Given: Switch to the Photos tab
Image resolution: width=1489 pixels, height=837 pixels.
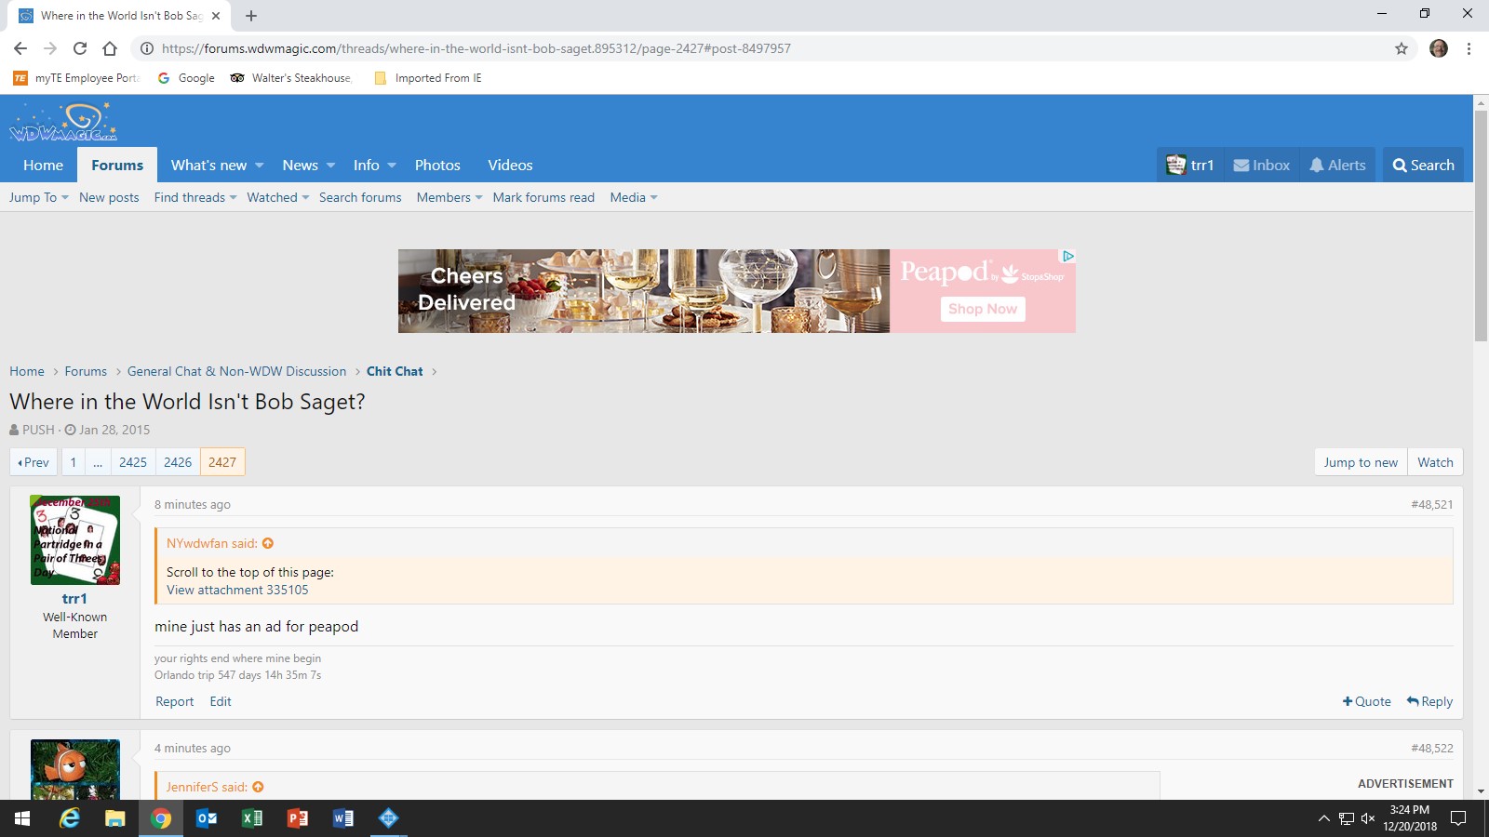Looking at the screenshot, I should 437,166.
